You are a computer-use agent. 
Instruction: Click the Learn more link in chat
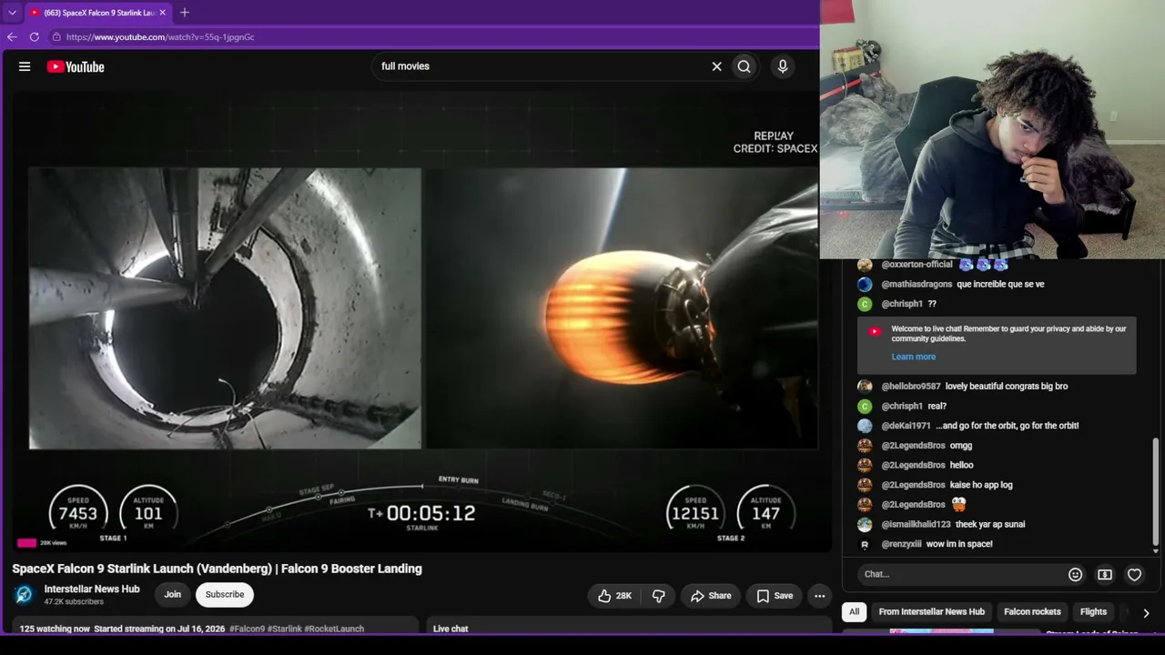coord(914,357)
